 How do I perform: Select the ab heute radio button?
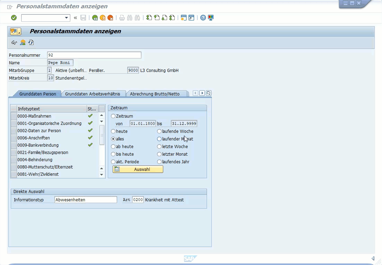[x=113, y=147]
